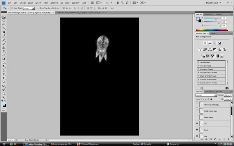Add a Selective Color adjustment icon

pyautogui.click(x=222, y=56)
